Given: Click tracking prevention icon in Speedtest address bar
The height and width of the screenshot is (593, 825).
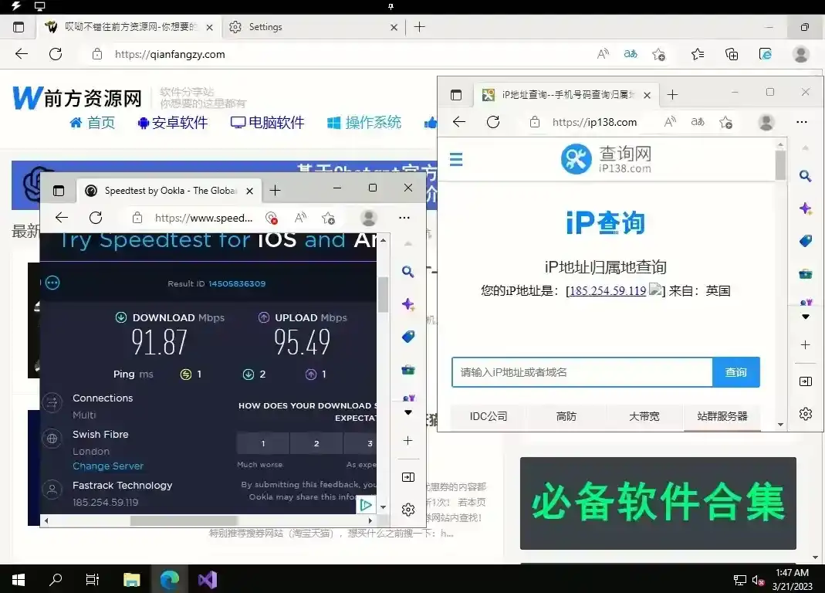Looking at the screenshot, I should [272, 218].
